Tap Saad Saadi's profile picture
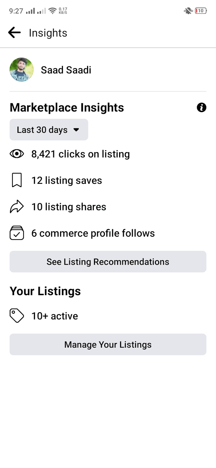 22,70
